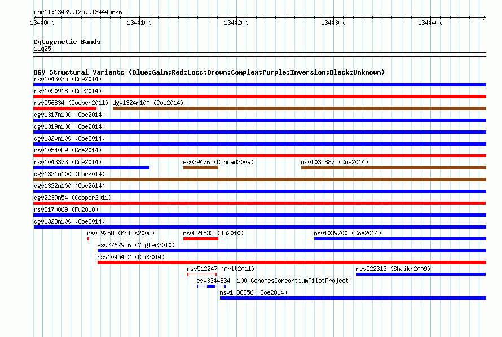Click the red nsv1050918 loss bar

[259, 97]
